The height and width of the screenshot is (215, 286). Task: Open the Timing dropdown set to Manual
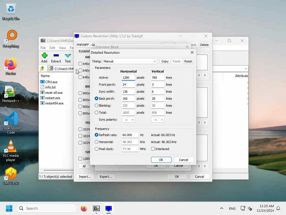coord(130,61)
